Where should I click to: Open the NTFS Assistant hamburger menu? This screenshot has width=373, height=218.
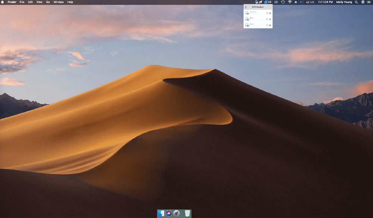pyautogui.click(x=246, y=7)
